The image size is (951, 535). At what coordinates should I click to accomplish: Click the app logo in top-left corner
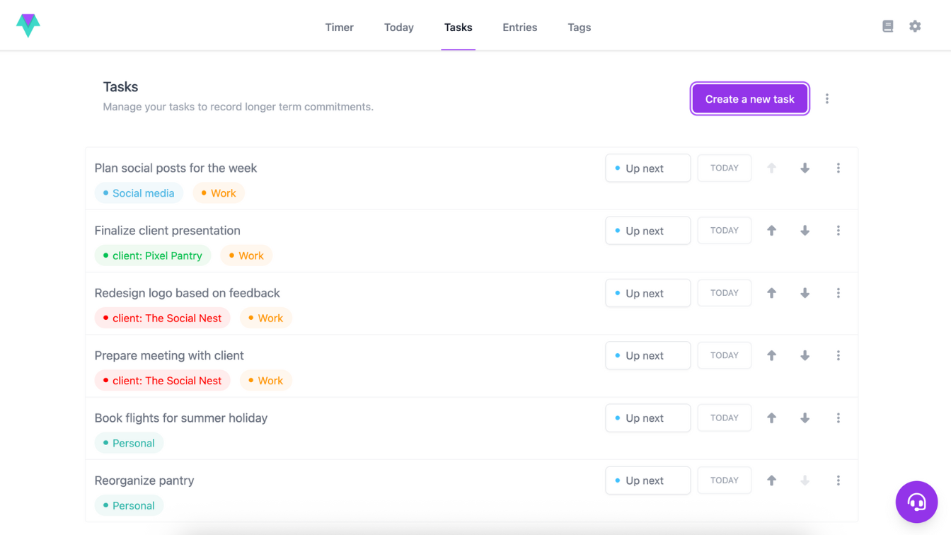pos(28,25)
